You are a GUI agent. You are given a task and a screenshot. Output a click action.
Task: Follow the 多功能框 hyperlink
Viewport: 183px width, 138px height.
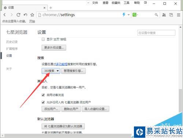(61, 64)
